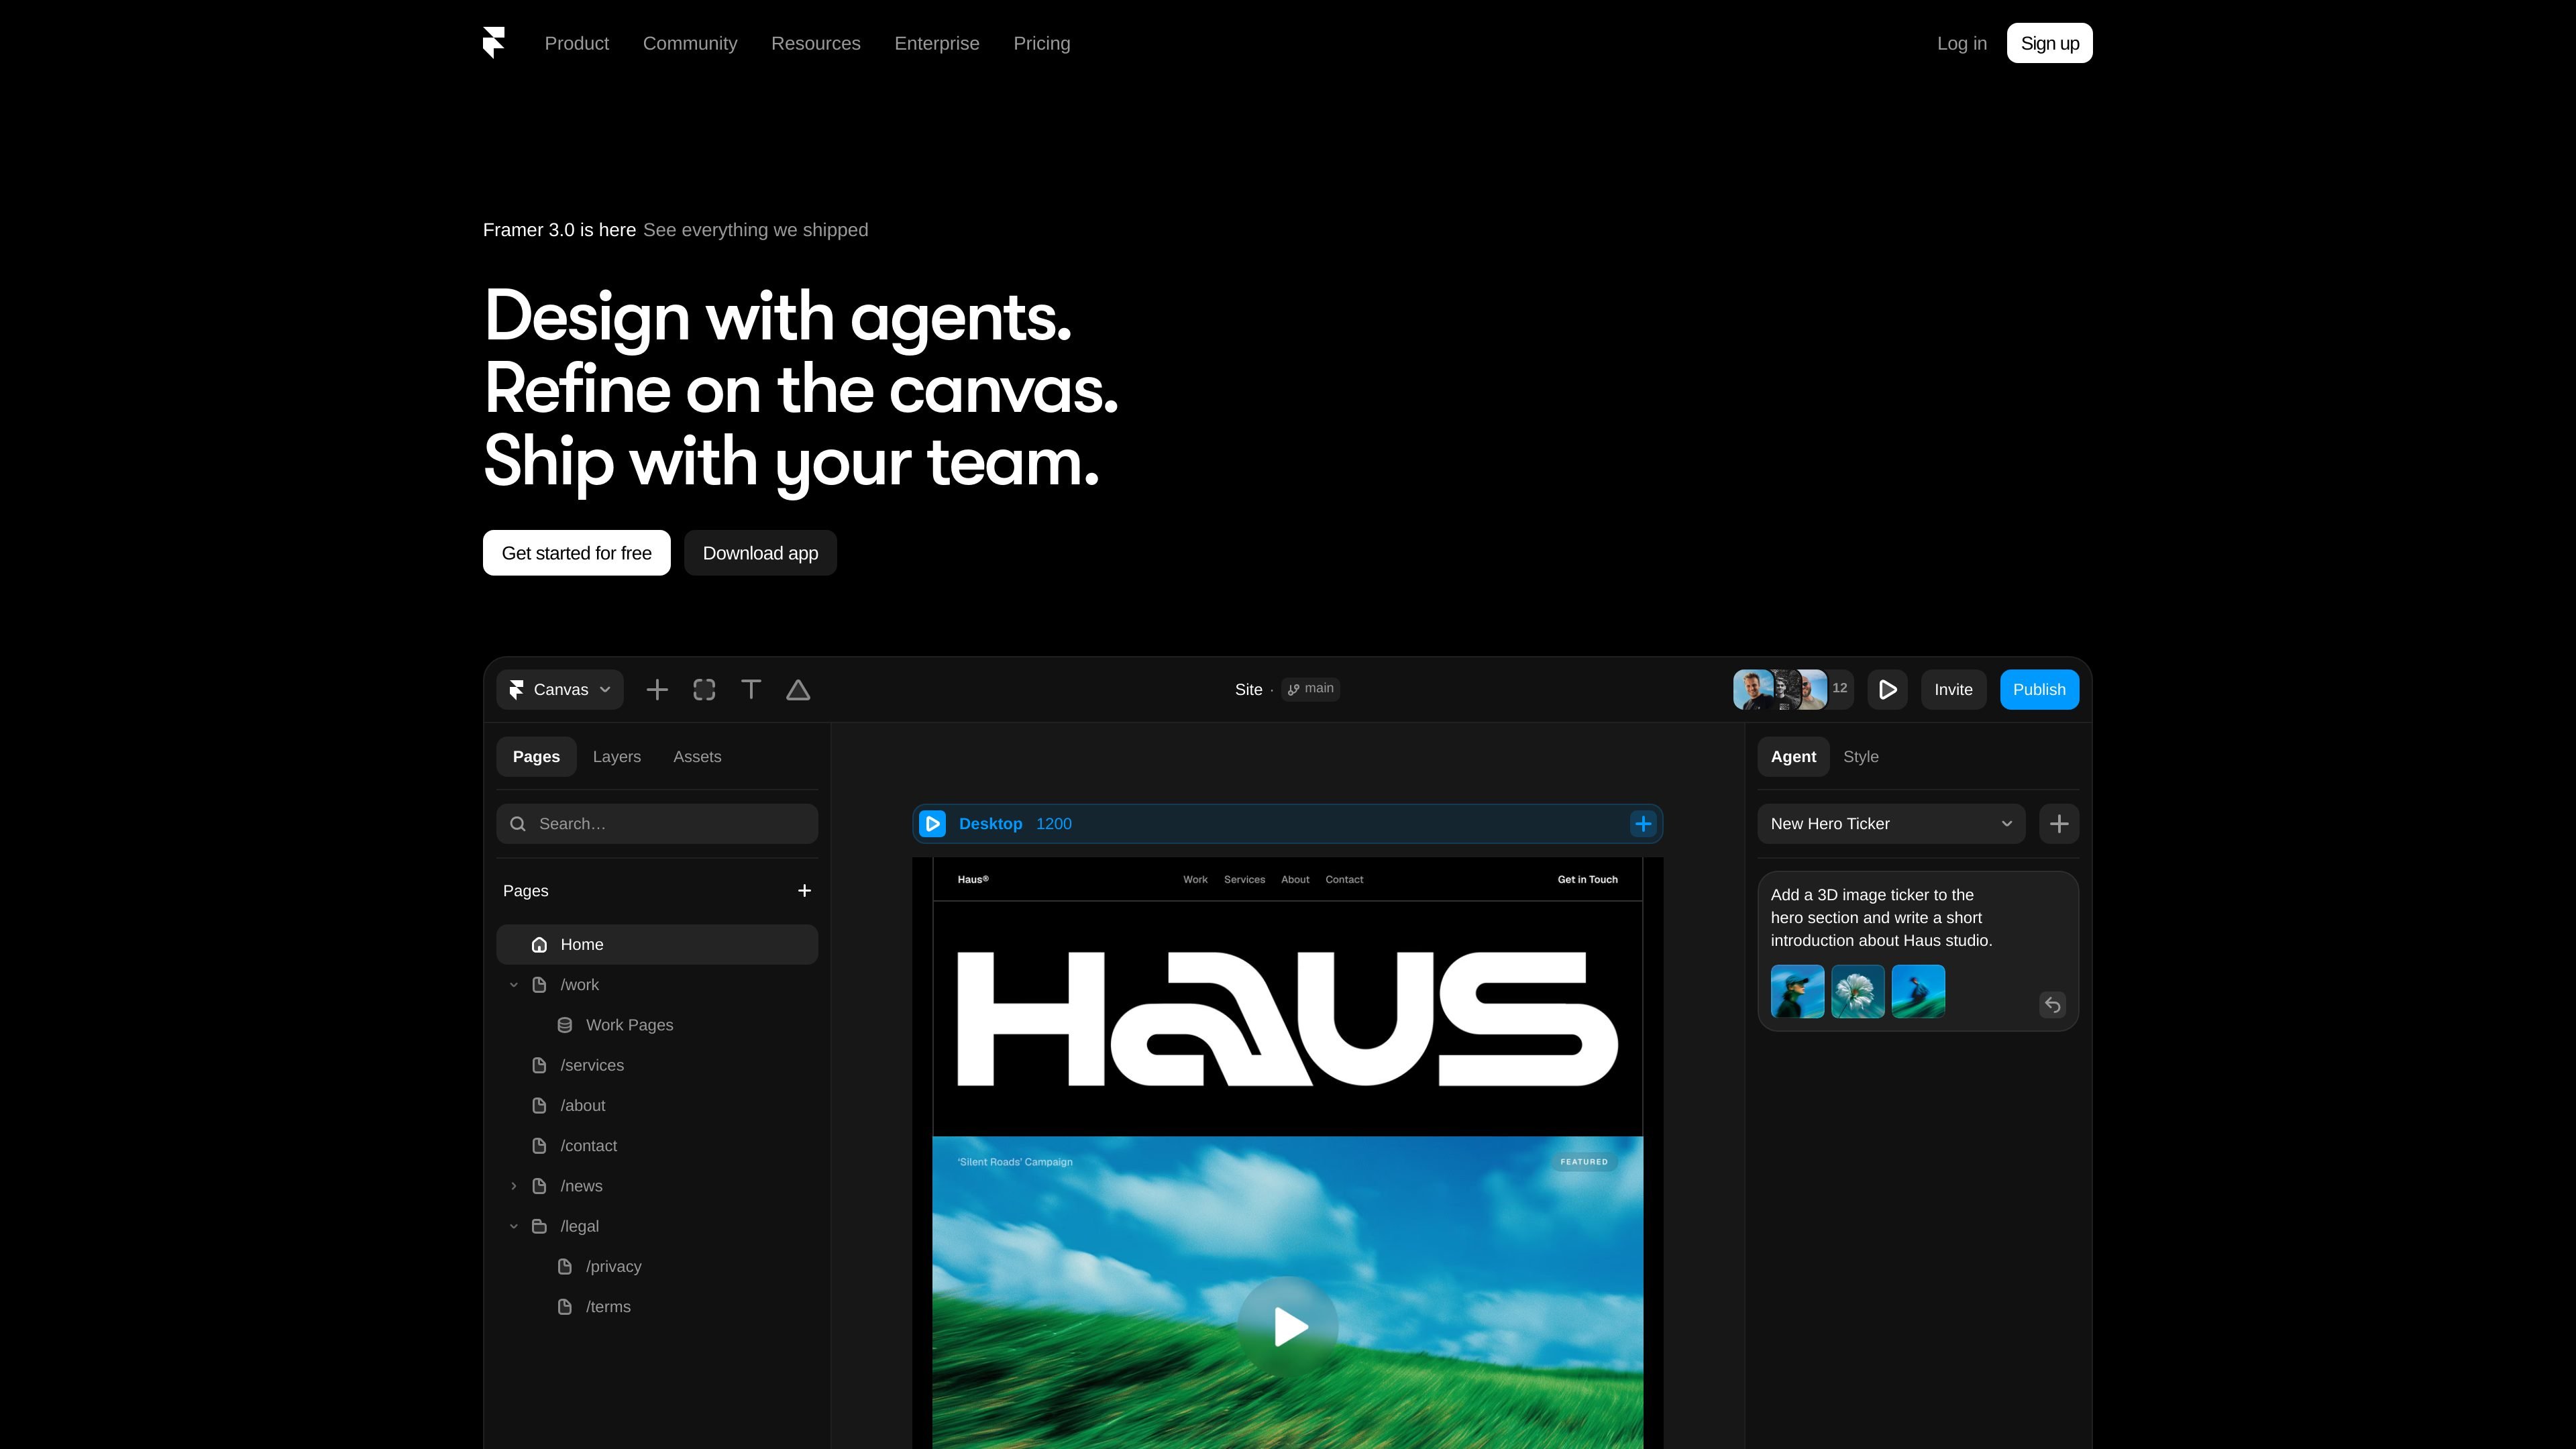Click the Search pages input field
The width and height of the screenshot is (2576, 1449).
(657, 824)
